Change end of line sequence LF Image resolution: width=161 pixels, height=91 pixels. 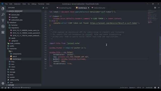(143, 88)
